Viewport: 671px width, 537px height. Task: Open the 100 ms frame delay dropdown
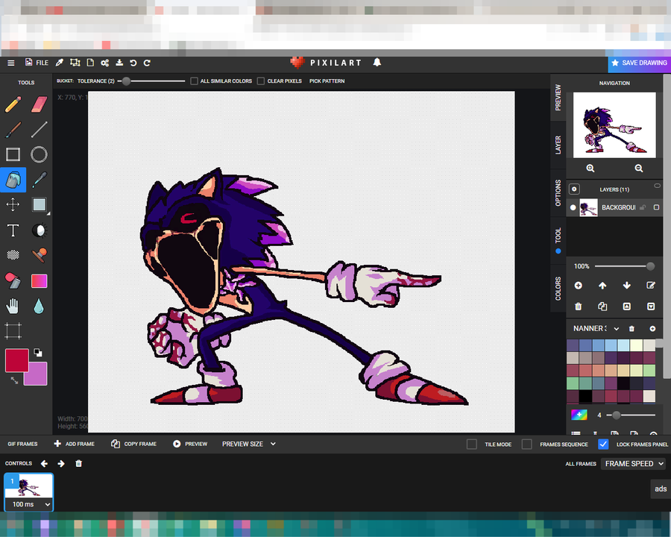pyautogui.click(x=29, y=504)
